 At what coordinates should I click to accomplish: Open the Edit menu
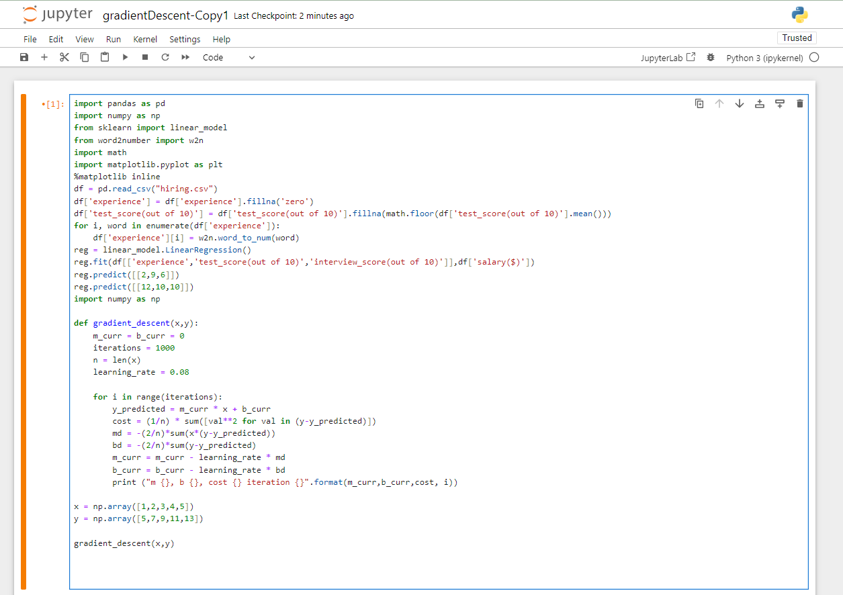[56, 39]
